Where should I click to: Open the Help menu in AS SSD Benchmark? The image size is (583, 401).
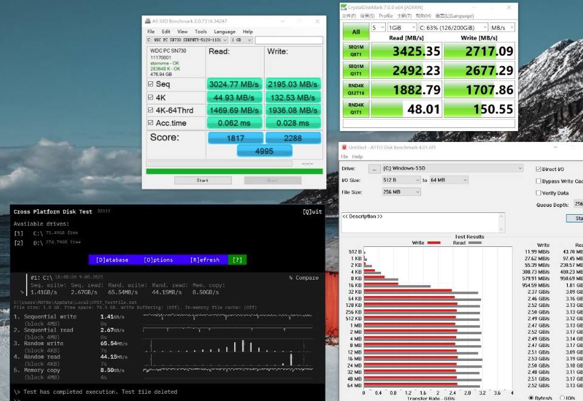click(248, 32)
